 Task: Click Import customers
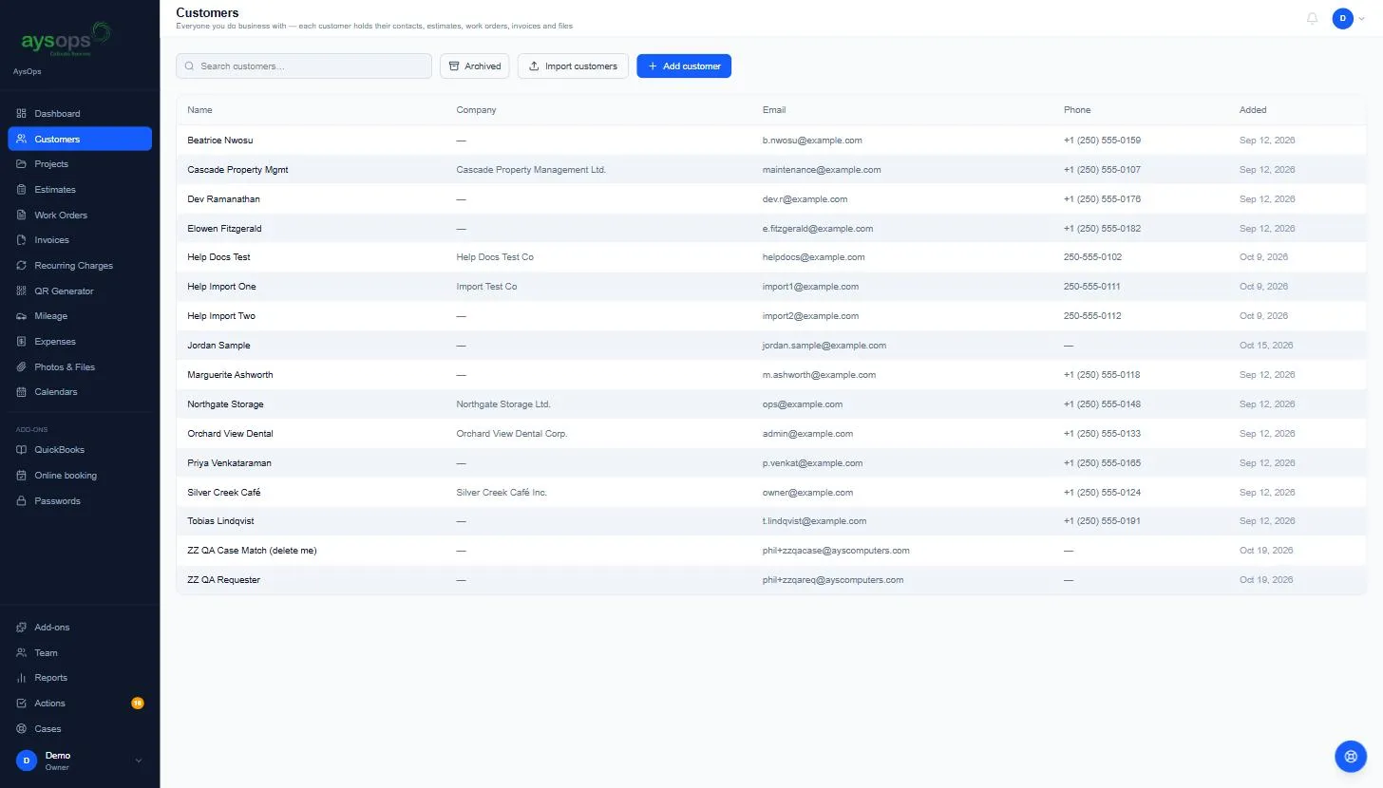point(573,66)
